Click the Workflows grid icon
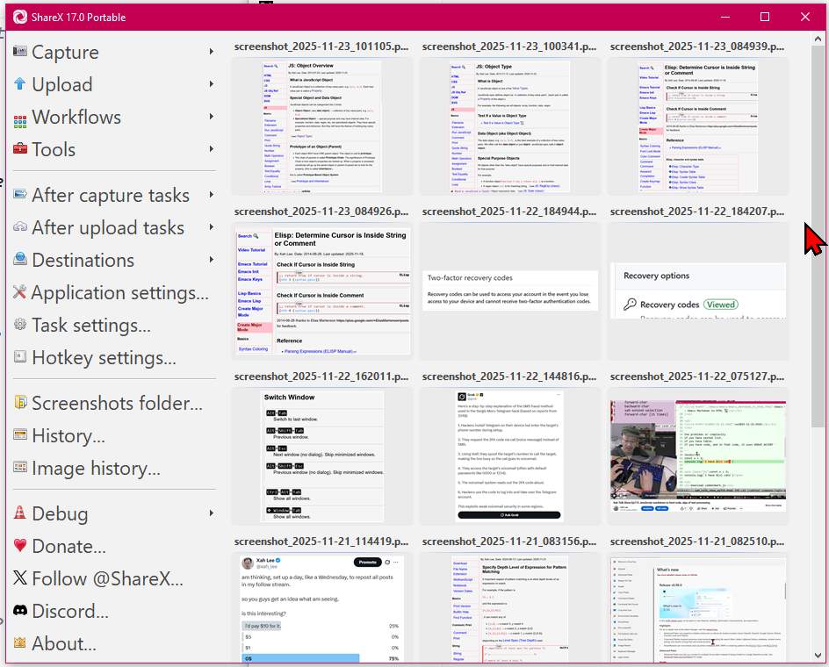Viewport: 829px width, 667px height. (19, 118)
